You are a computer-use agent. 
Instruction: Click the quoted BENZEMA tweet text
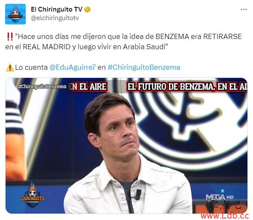pyautogui.click(x=123, y=42)
